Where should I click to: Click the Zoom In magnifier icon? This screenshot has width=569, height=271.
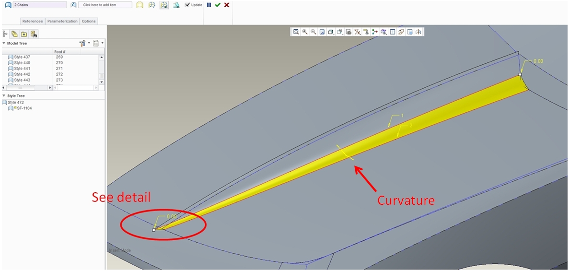tap(305, 32)
